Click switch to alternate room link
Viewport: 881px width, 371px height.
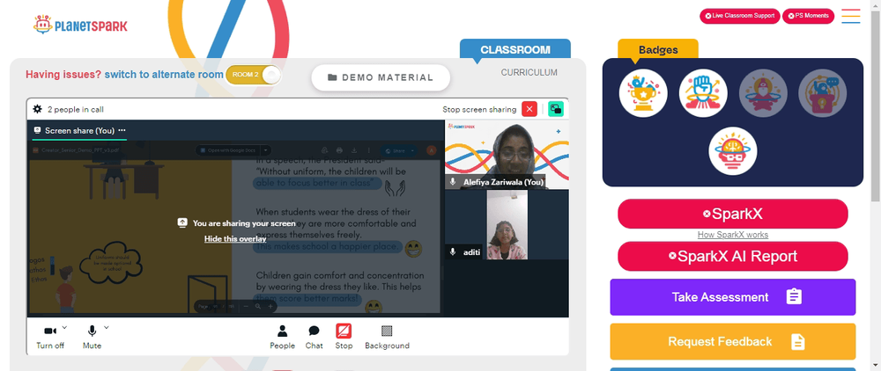(x=164, y=75)
